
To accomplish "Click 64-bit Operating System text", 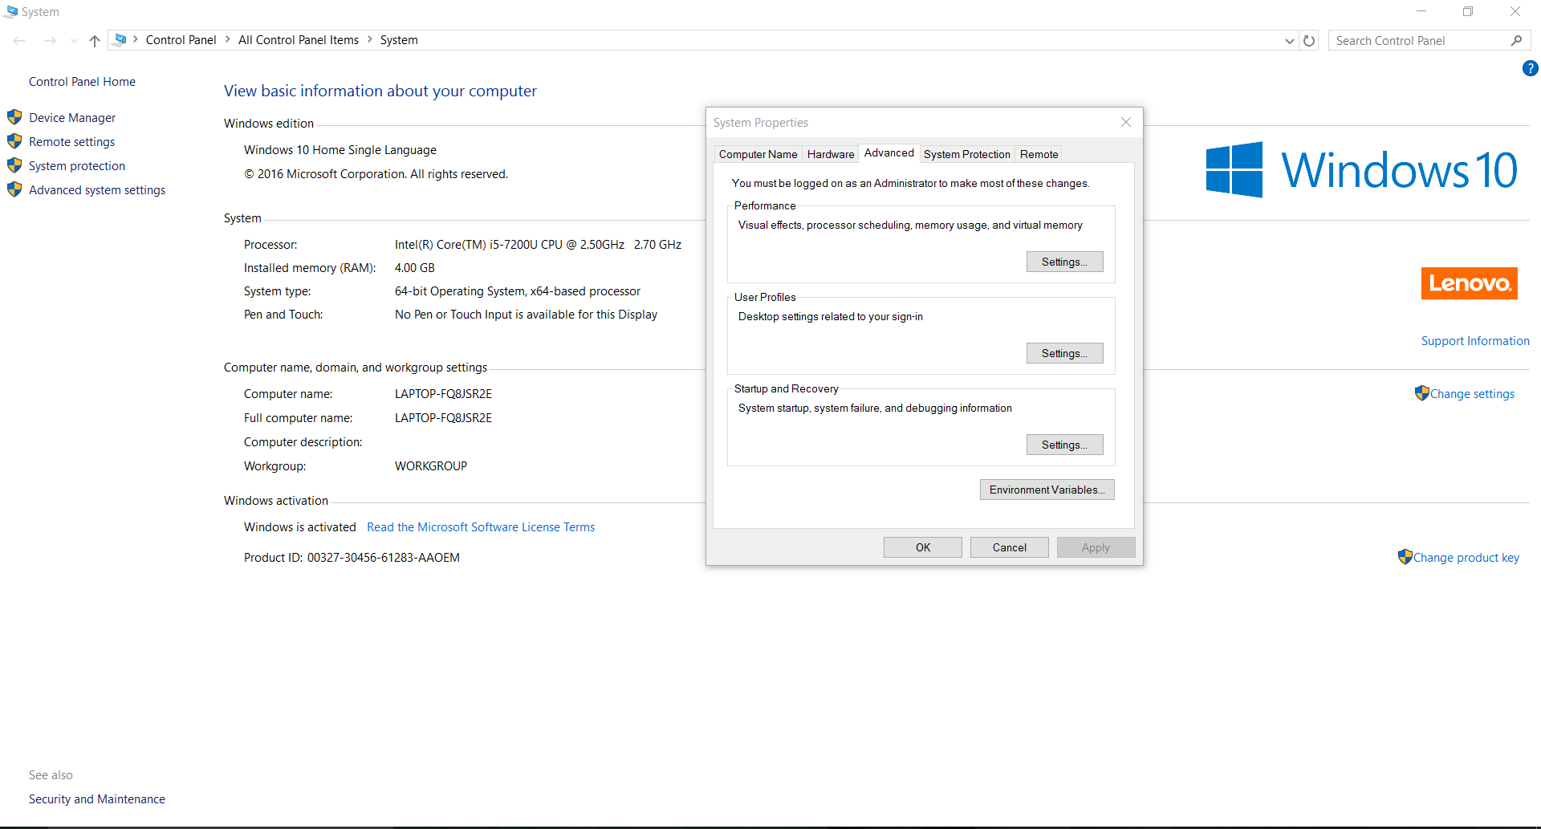I will [x=518, y=291].
